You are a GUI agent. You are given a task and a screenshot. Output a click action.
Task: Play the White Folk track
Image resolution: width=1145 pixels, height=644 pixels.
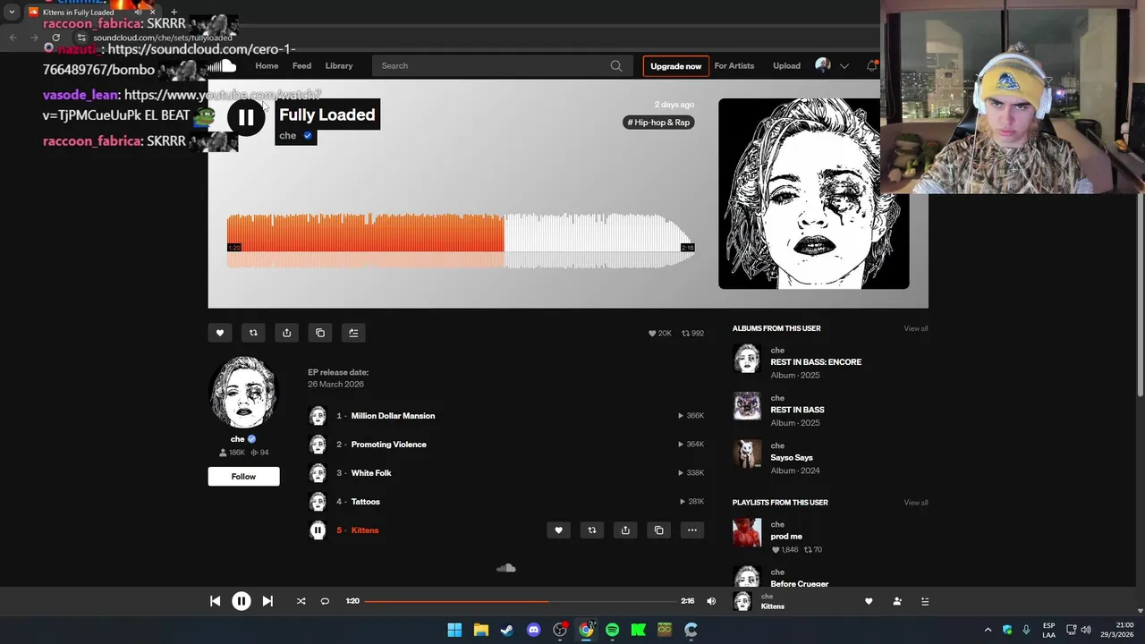[371, 473]
